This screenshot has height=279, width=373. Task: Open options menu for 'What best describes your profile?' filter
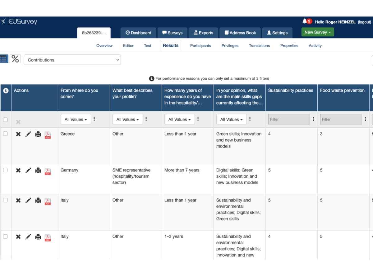click(146, 119)
